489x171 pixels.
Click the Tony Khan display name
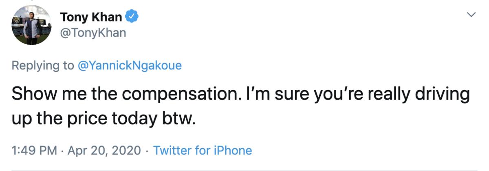91,17
